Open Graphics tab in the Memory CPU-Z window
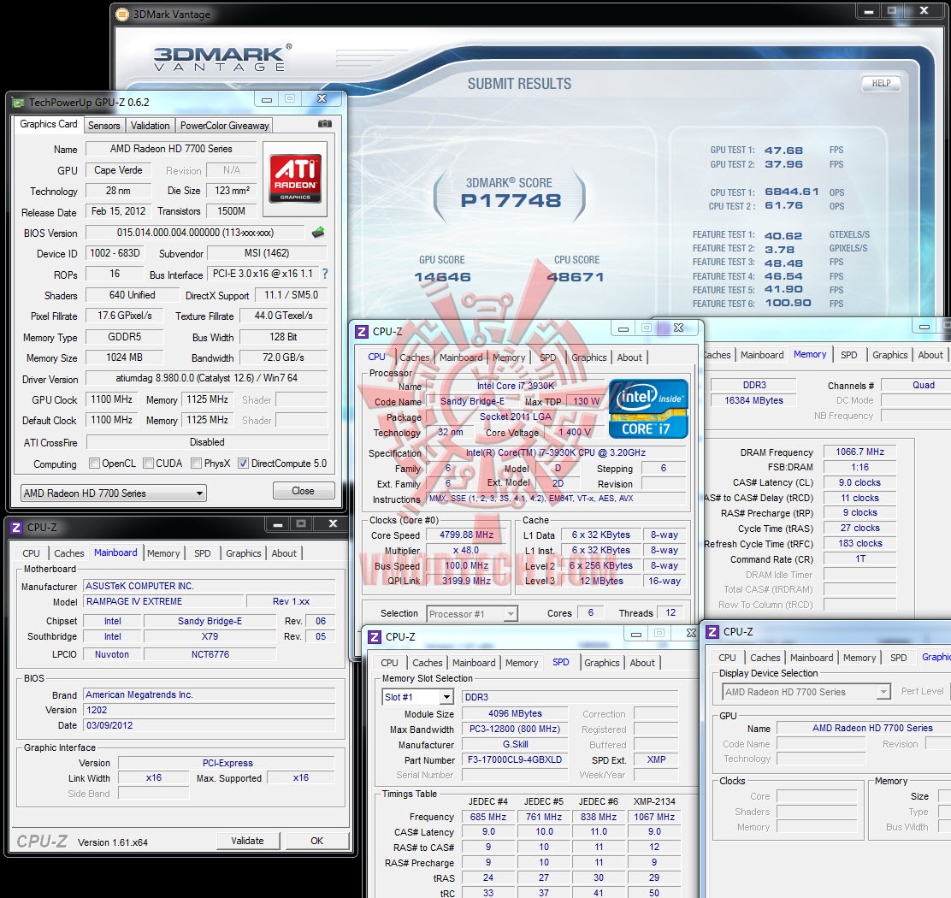Screen dimensions: 951x898 pos(889,355)
